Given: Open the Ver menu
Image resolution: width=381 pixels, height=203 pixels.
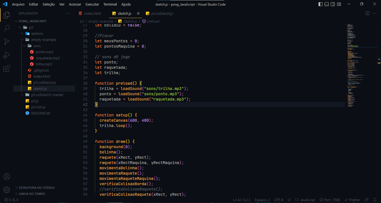Looking at the screenshot, I should [62, 4].
